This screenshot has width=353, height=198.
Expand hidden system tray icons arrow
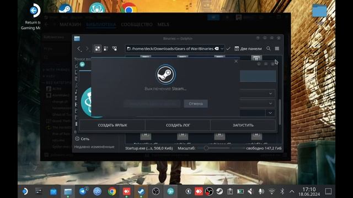click(x=292, y=191)
